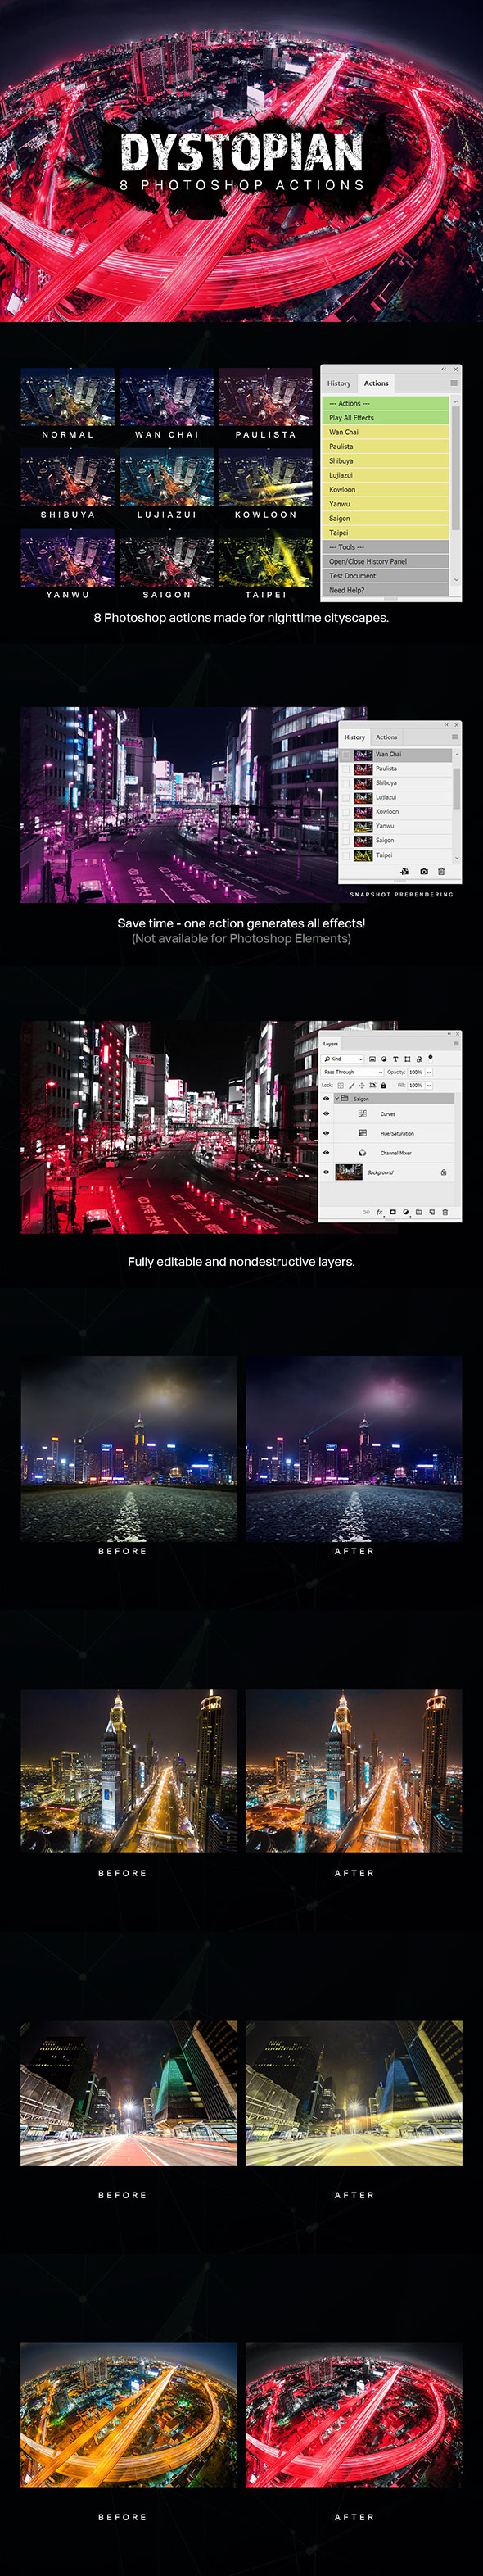Open the Layers panel options menu
The height and width of the screenshot is (2576, 483).
(x=457, y=1044)
